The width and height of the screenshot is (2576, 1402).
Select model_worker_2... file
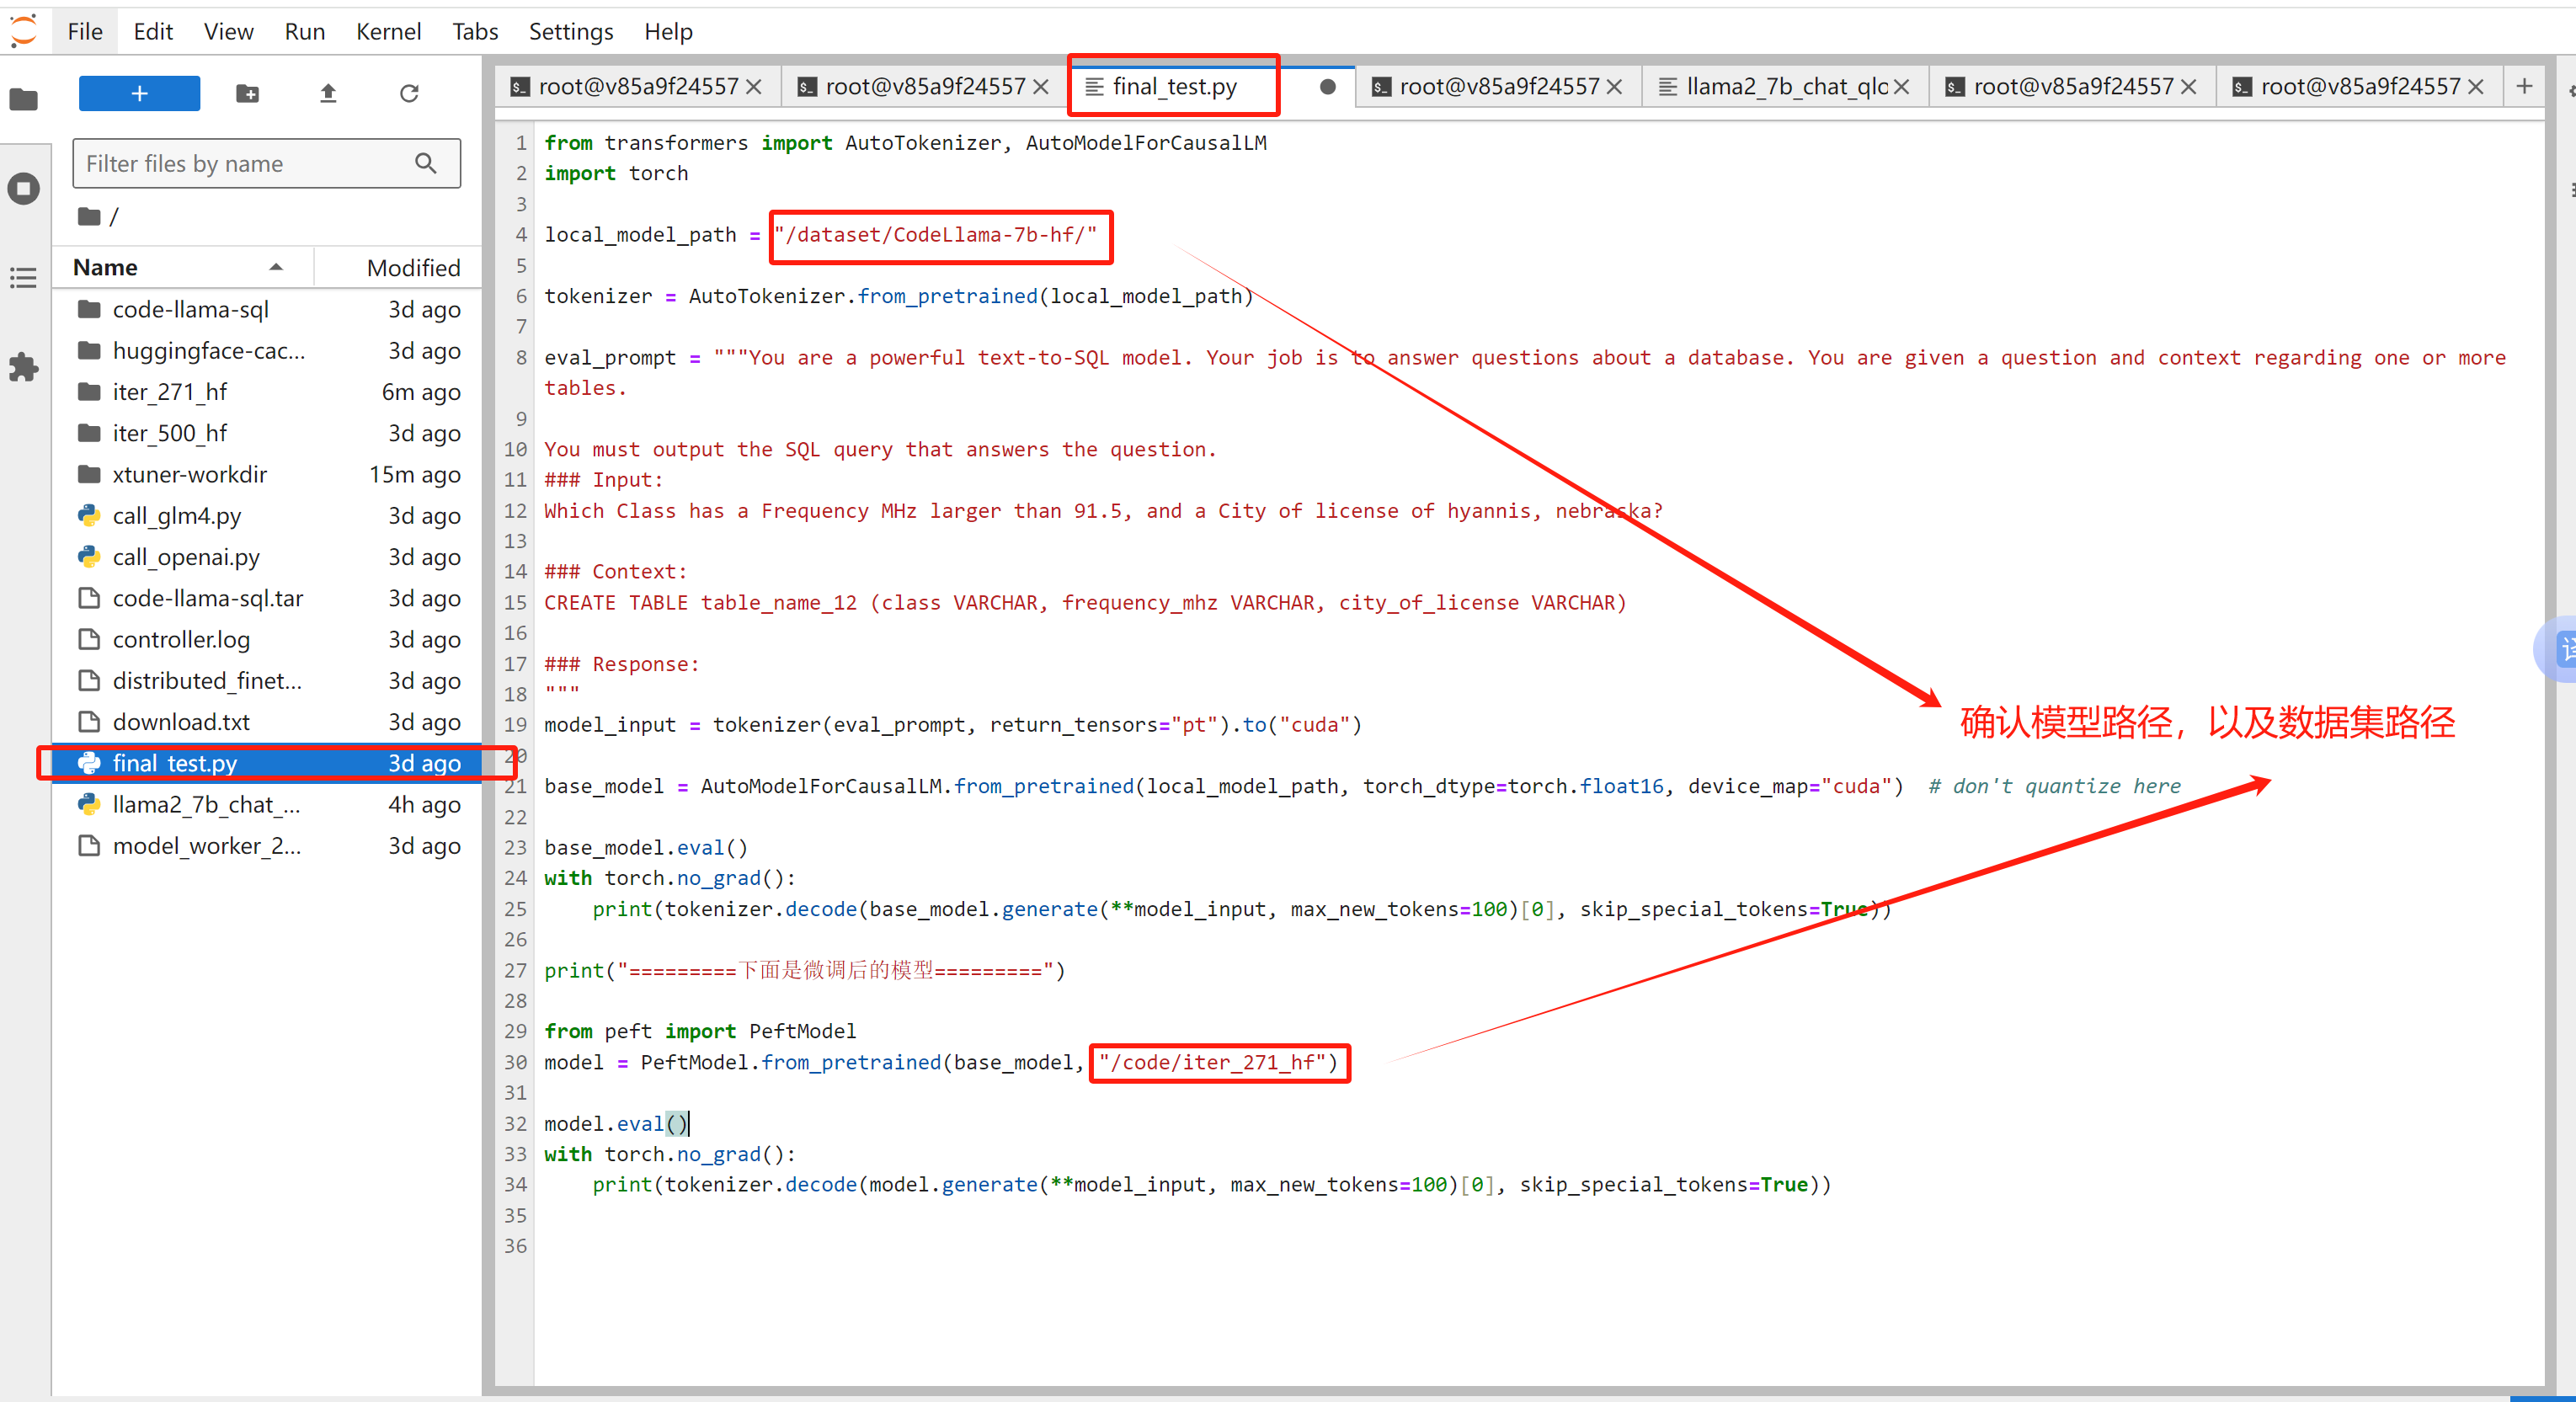[268, 846]
